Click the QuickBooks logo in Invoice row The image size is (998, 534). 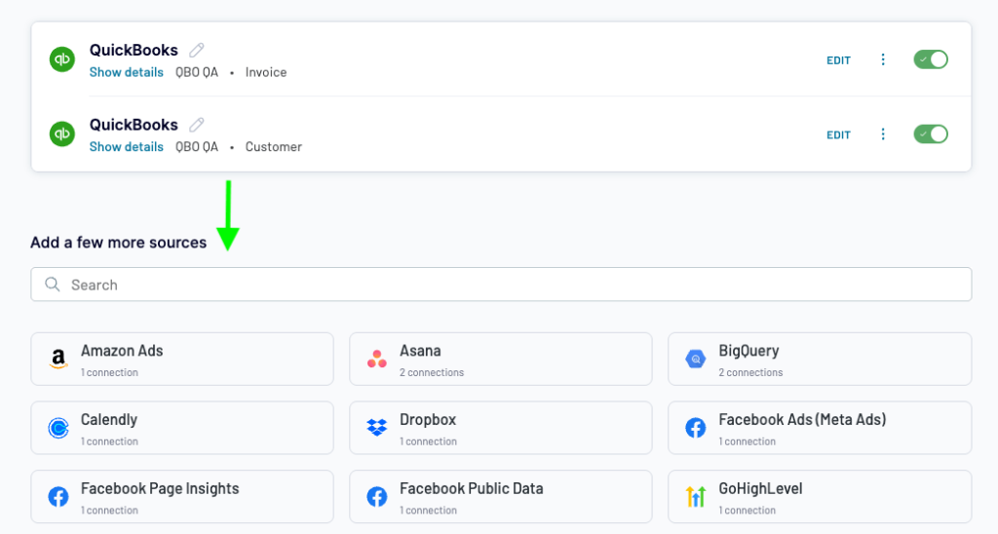point(61,59)
